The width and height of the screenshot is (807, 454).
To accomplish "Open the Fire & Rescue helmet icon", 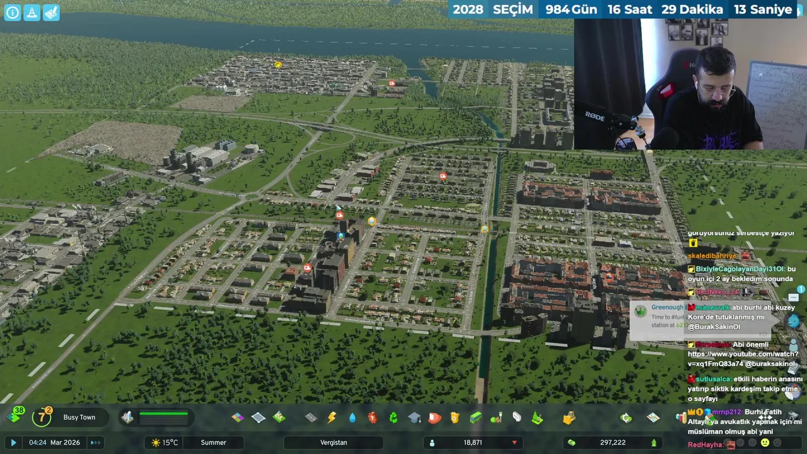I will coord(434,417).
